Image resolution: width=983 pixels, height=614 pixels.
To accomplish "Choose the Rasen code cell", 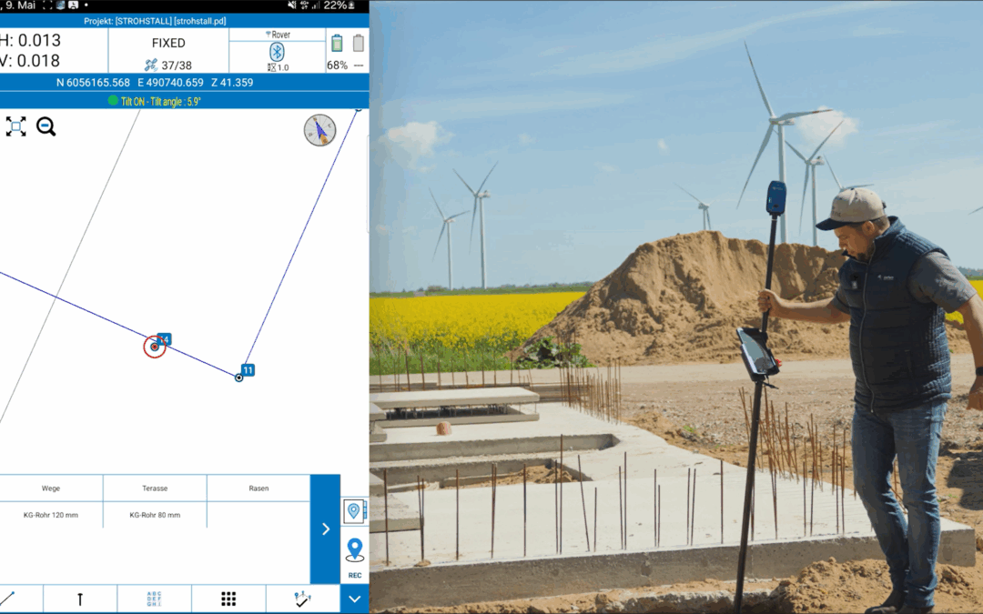I will (x=258, y=488).
